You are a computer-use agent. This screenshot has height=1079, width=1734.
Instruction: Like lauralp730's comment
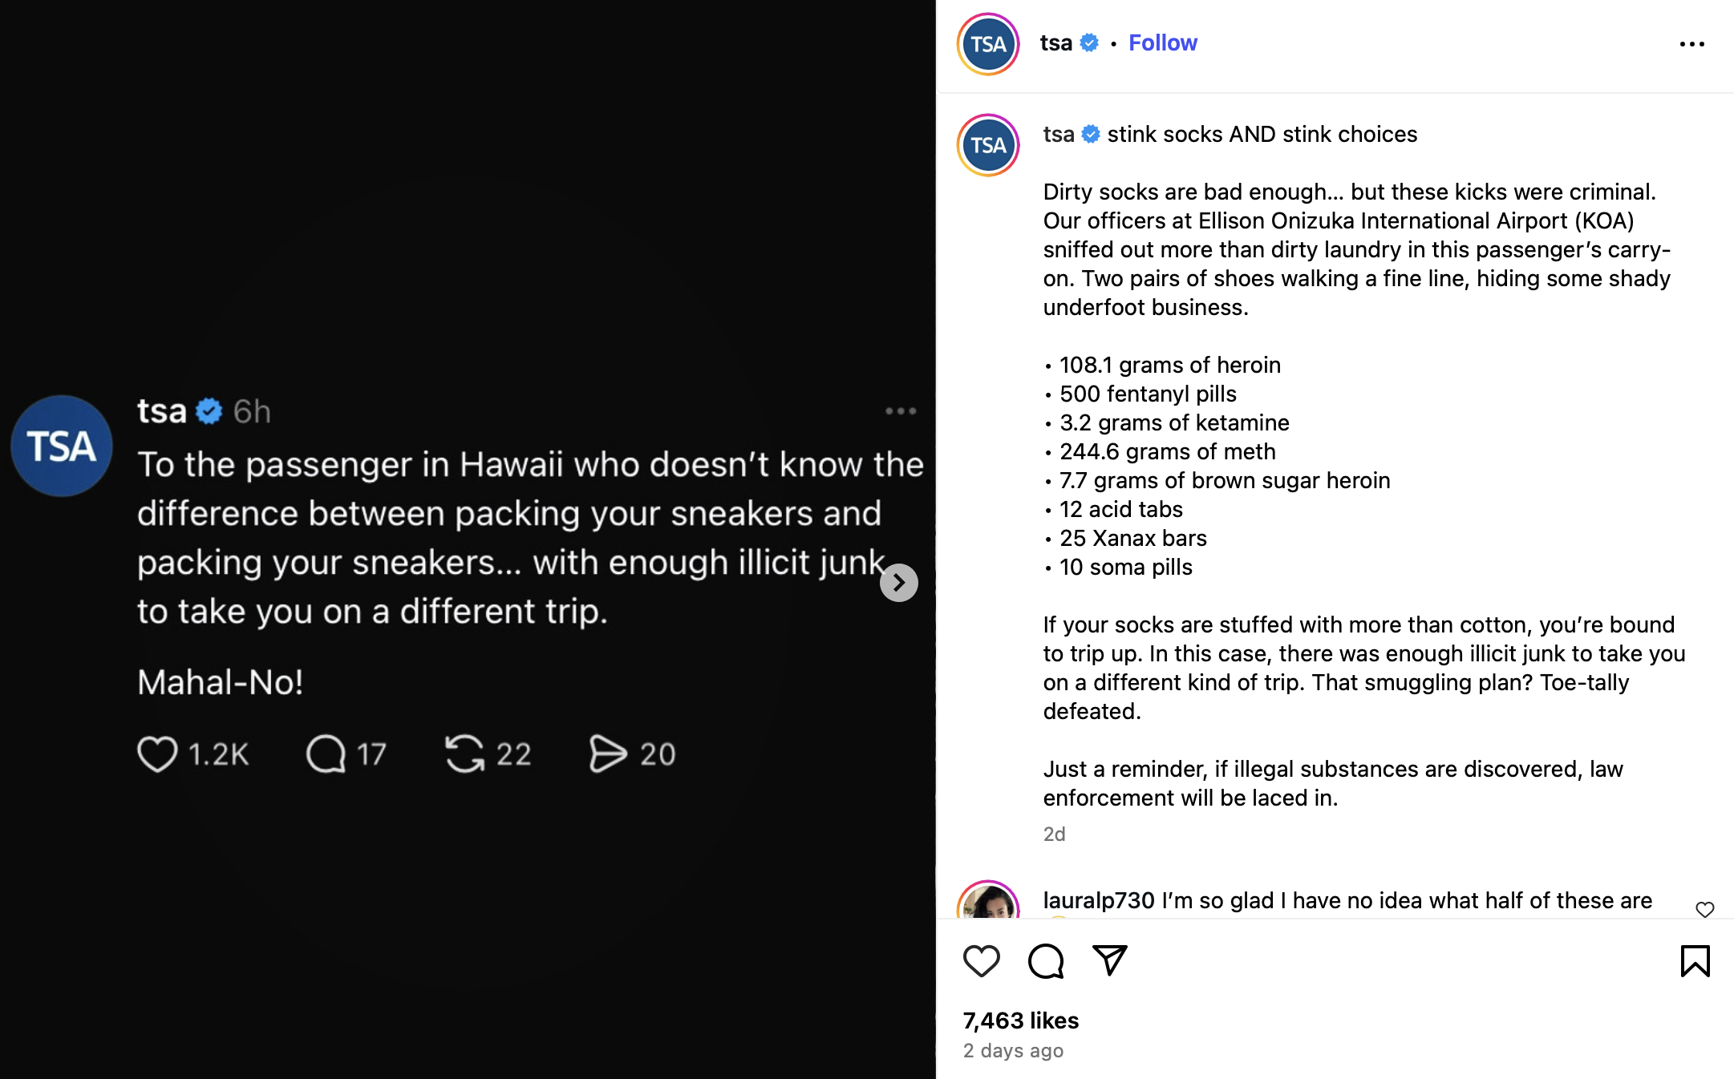[x=1704, y=909]
